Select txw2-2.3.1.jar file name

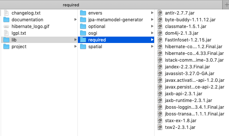(x=180, y=127)
